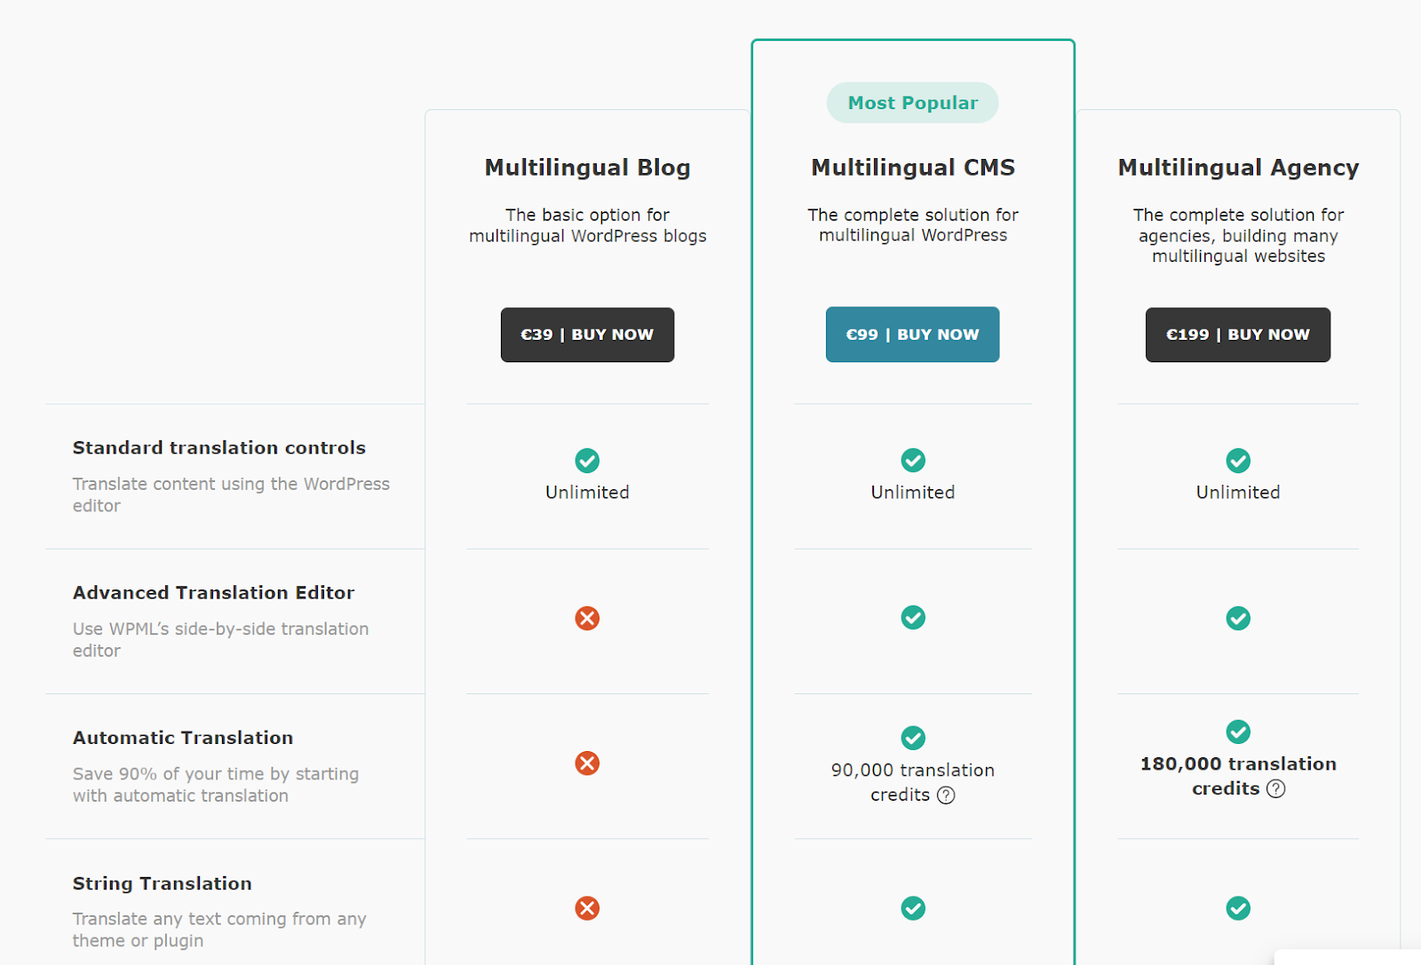This screenshot has height=965, width=1421.
Task: Click the red X for Blog Advanced Translation Editor
Action: pos(587,618)
